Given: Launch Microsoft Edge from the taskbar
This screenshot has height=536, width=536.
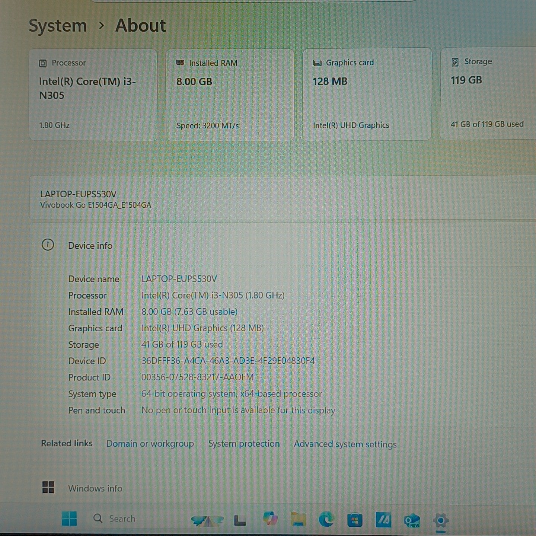Looking at the screenshot, I should 326,519.
